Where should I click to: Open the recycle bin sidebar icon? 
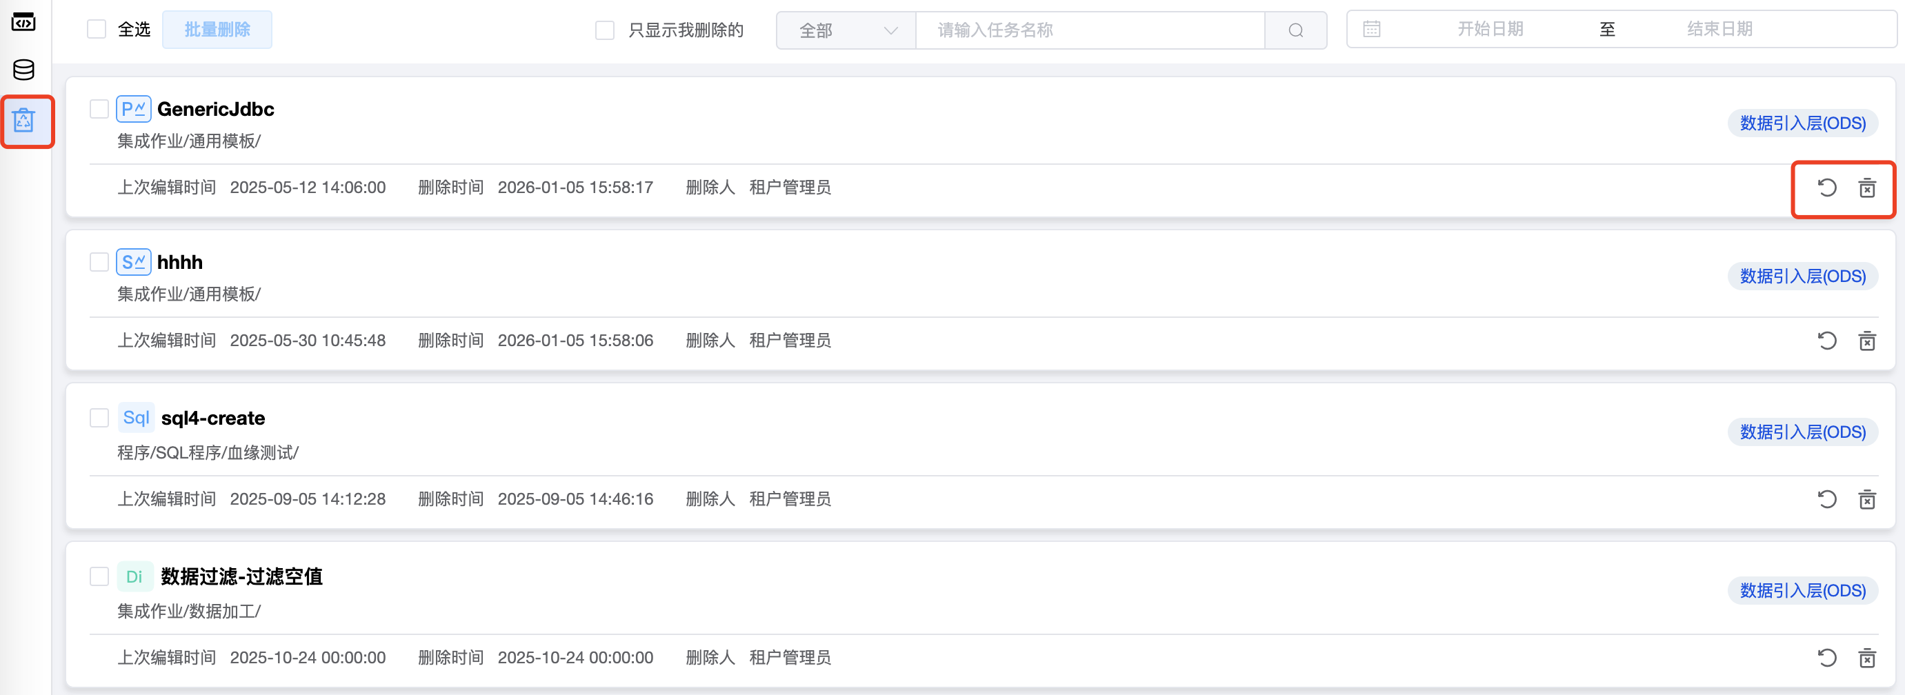(x=23, y=121)
